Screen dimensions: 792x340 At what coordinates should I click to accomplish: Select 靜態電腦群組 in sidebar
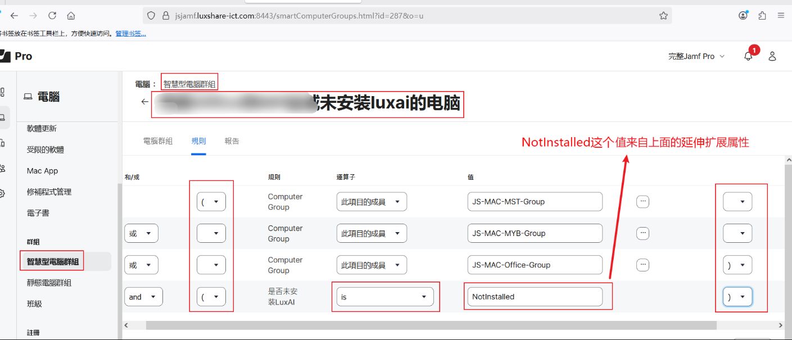[x=49, y=283]
